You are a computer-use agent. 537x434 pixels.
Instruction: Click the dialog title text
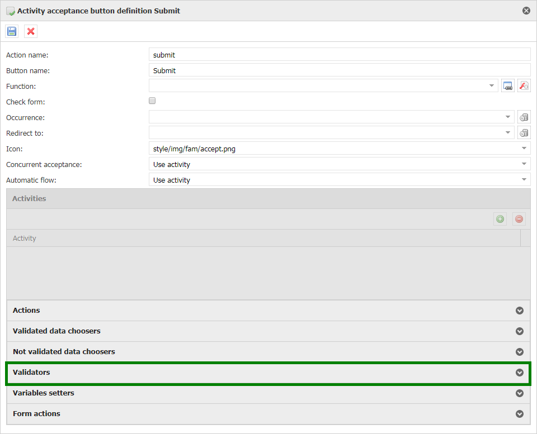(x=98, y=11)
